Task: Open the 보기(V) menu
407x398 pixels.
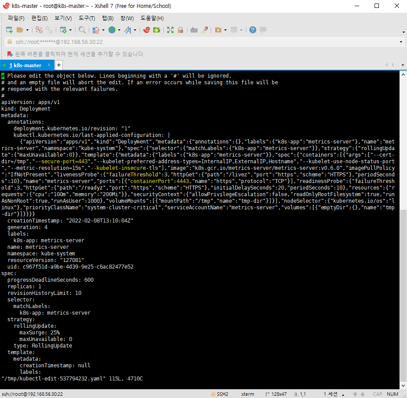Action: pyautogui.click(x=63, y=18)
